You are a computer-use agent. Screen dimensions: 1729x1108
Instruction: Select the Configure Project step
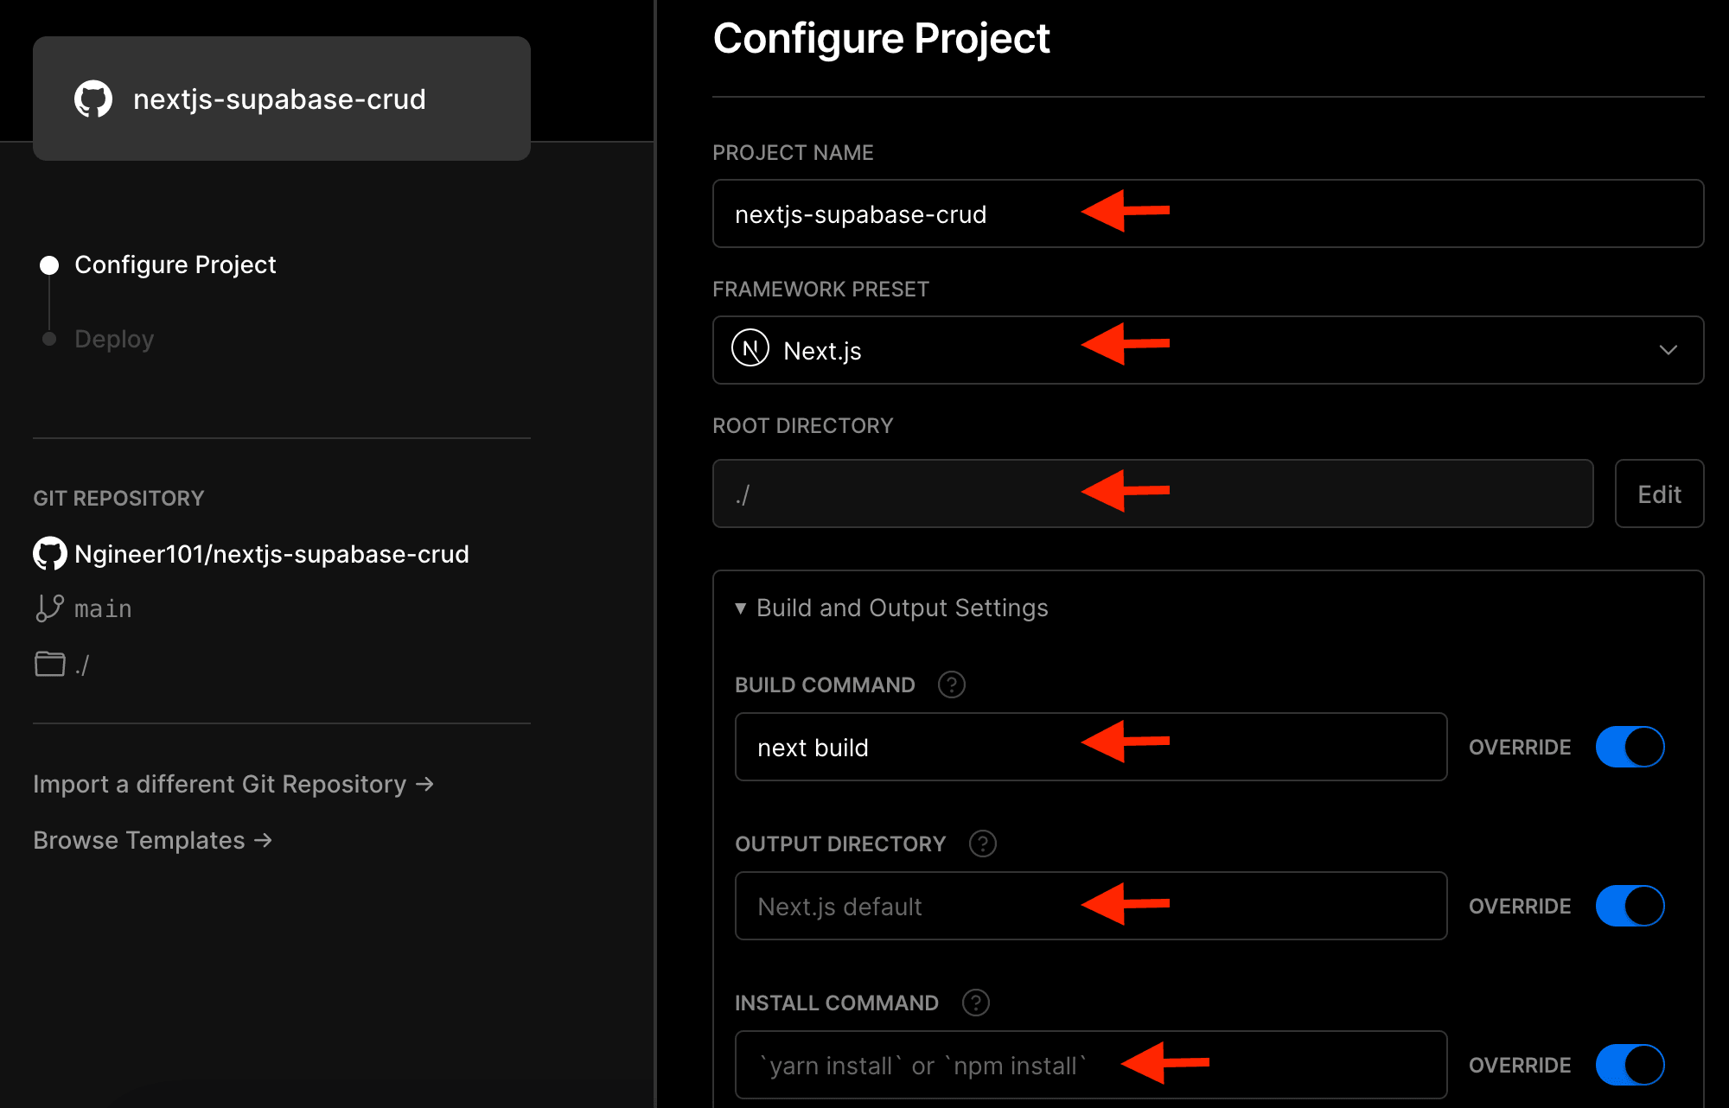(x=175, y=264)
